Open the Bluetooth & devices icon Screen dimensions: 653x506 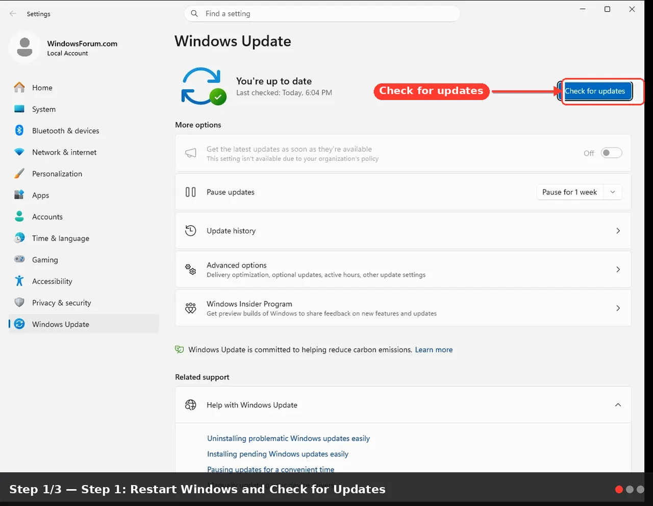[19, 130]
